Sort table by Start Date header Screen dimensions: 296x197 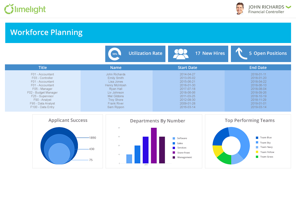point(187,68)
